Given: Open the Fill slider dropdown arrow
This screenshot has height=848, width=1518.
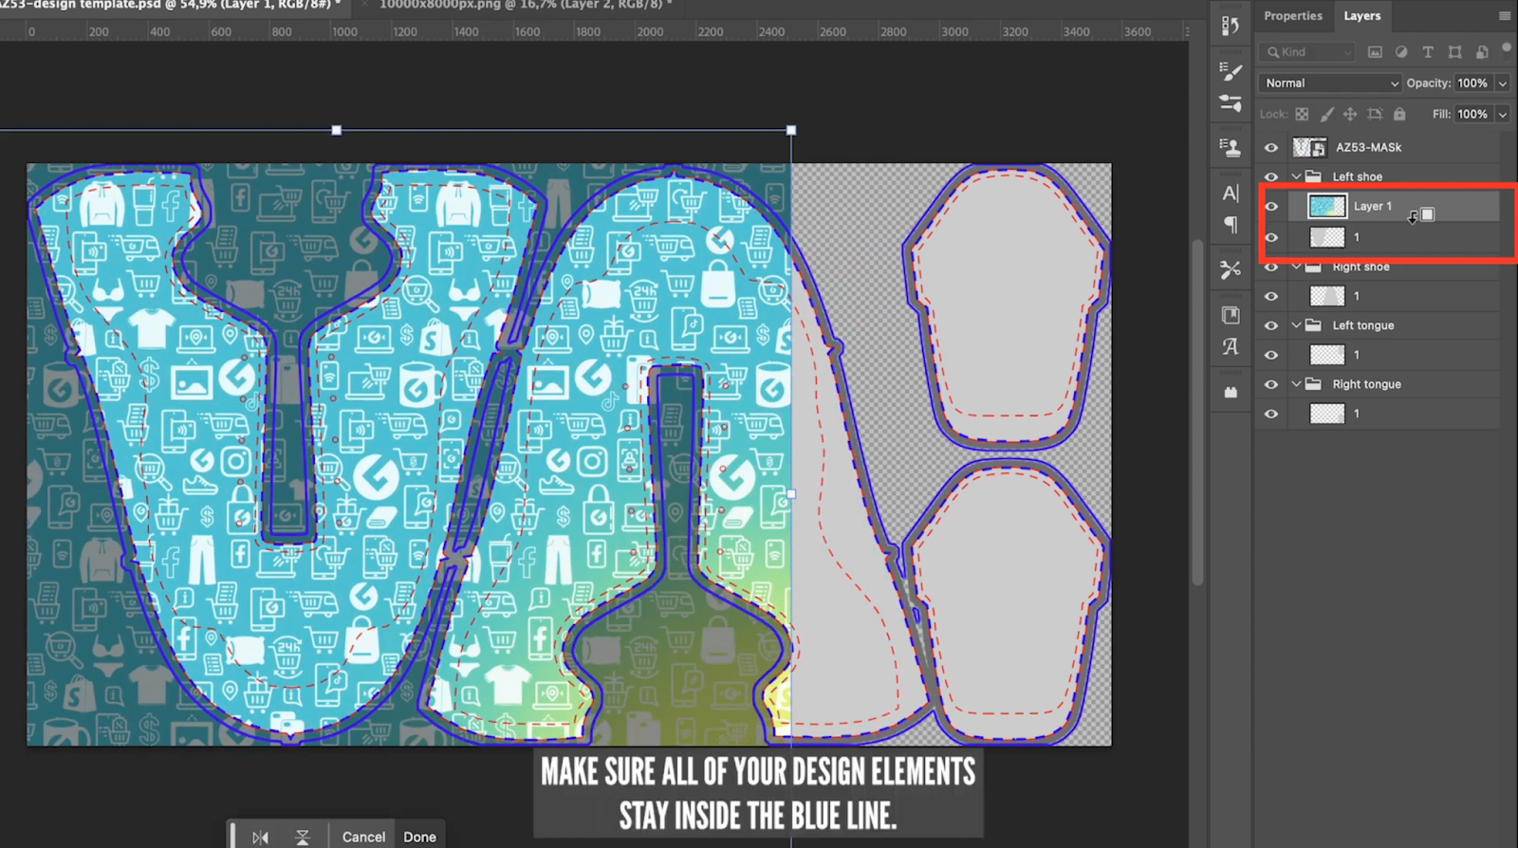Looking at the screenshot, I should 1503,114.
